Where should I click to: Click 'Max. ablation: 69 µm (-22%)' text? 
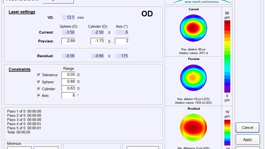[193, 99]
